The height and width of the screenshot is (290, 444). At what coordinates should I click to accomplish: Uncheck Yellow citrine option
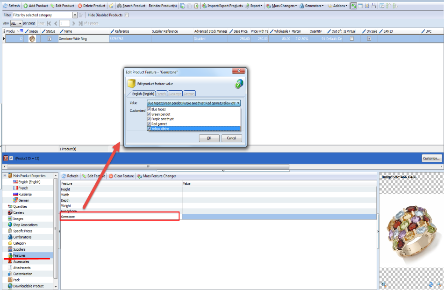pyautogui.click(x=149, y=129)
